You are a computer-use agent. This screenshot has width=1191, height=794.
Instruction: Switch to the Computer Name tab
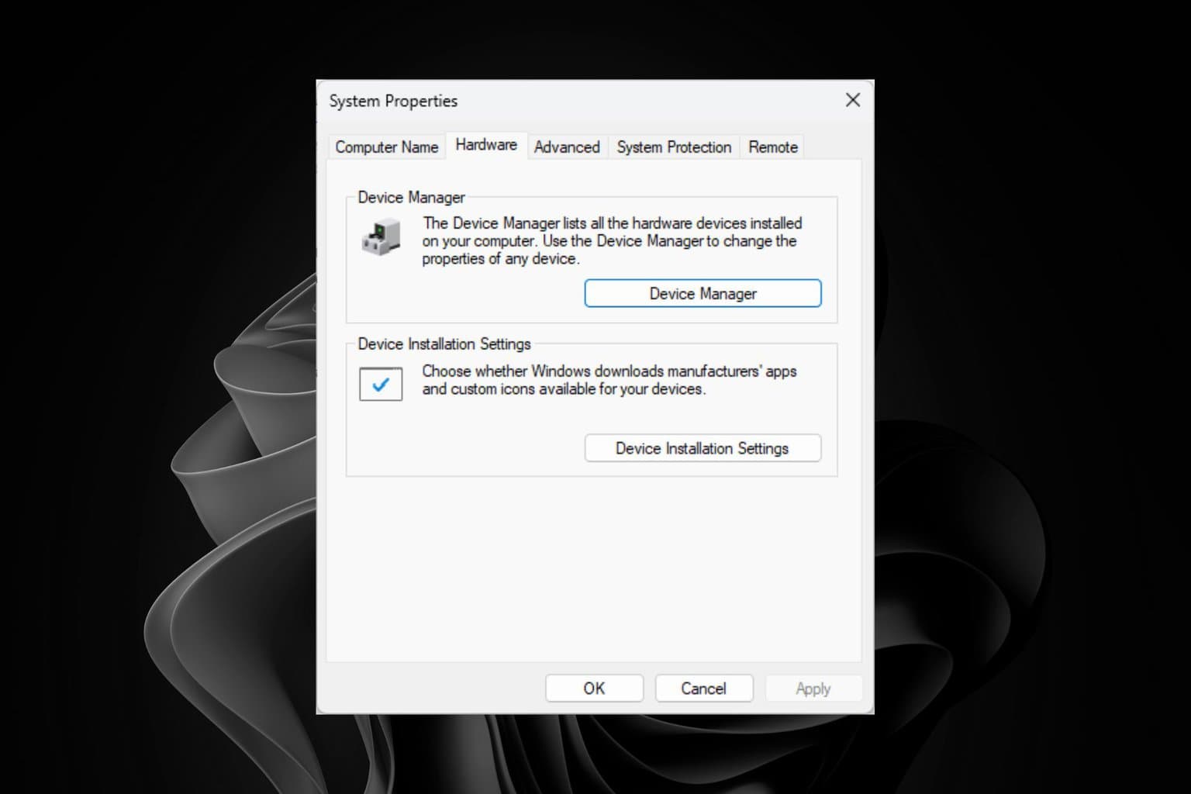pyautogui.click(x=386, y=147)
